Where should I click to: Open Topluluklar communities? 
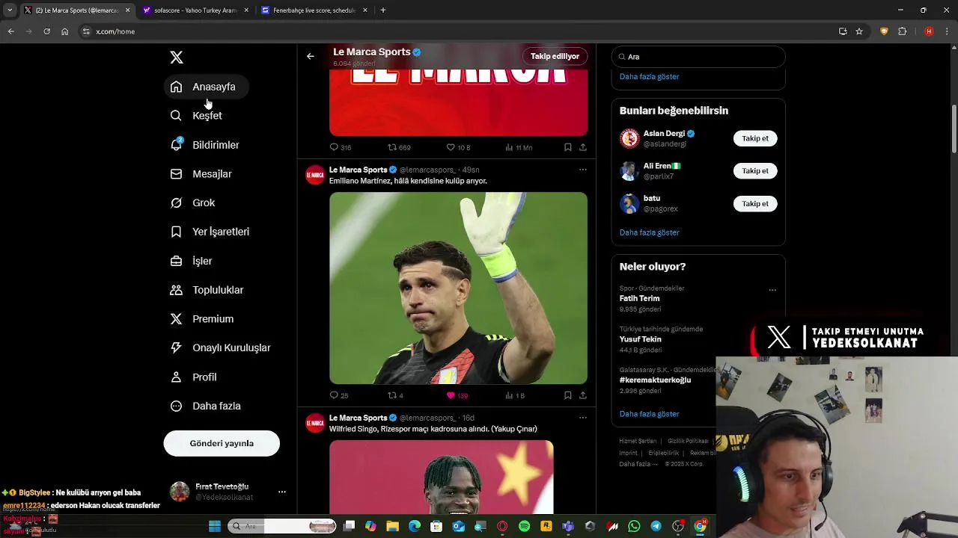(207, 290)
